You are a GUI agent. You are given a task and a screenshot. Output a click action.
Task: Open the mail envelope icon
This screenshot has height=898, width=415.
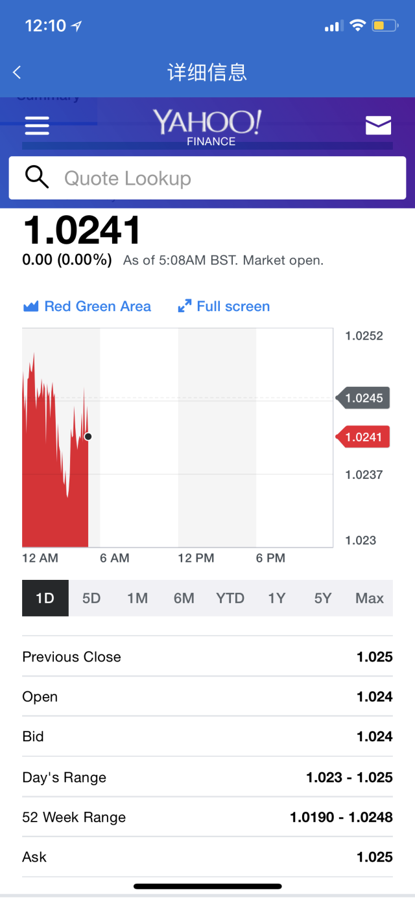pos(378,126)
